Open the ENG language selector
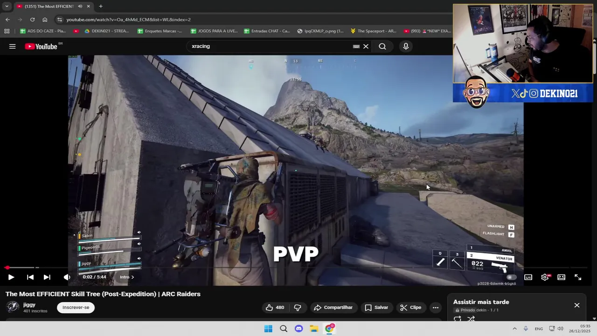The image size is (597, 336). coord(539,329)
